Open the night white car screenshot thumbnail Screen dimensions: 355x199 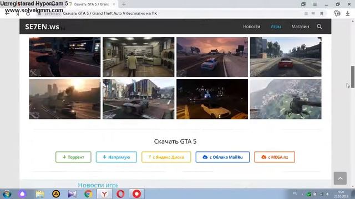click(212, 99)
